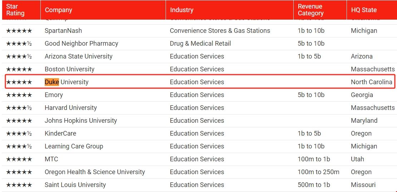Click the highlighted word Duke
This screenshot has height=192, width=397.
pyautogui.click(x=52, y=82)
